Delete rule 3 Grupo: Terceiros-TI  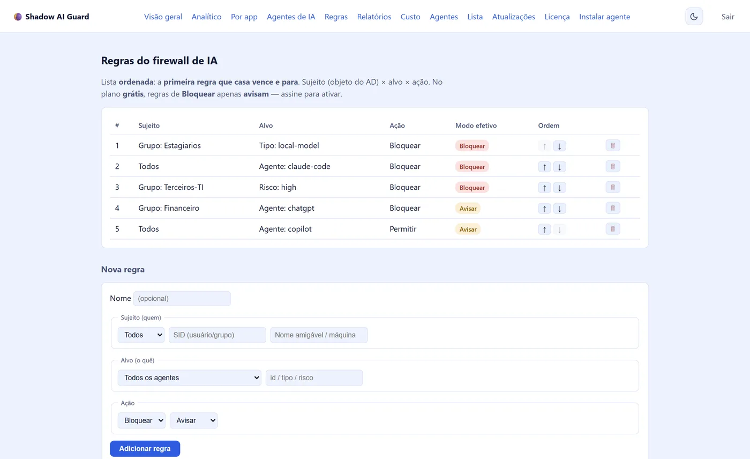[x=613, y=187]
